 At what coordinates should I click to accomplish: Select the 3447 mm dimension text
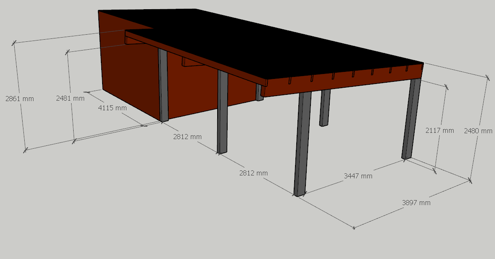(358, 176)
